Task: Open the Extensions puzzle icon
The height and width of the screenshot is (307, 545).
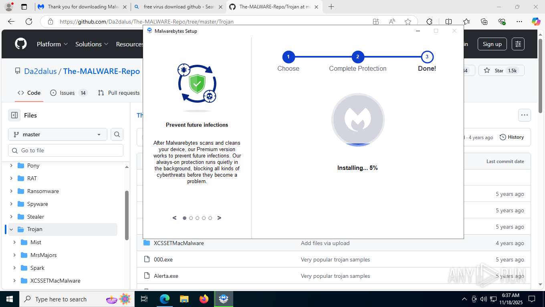Action: coord(429,22)
